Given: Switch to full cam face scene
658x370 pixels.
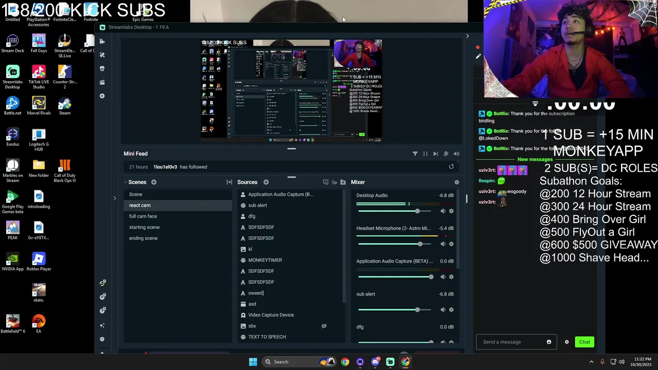Looking at the screenshot, I should [178, 216].
